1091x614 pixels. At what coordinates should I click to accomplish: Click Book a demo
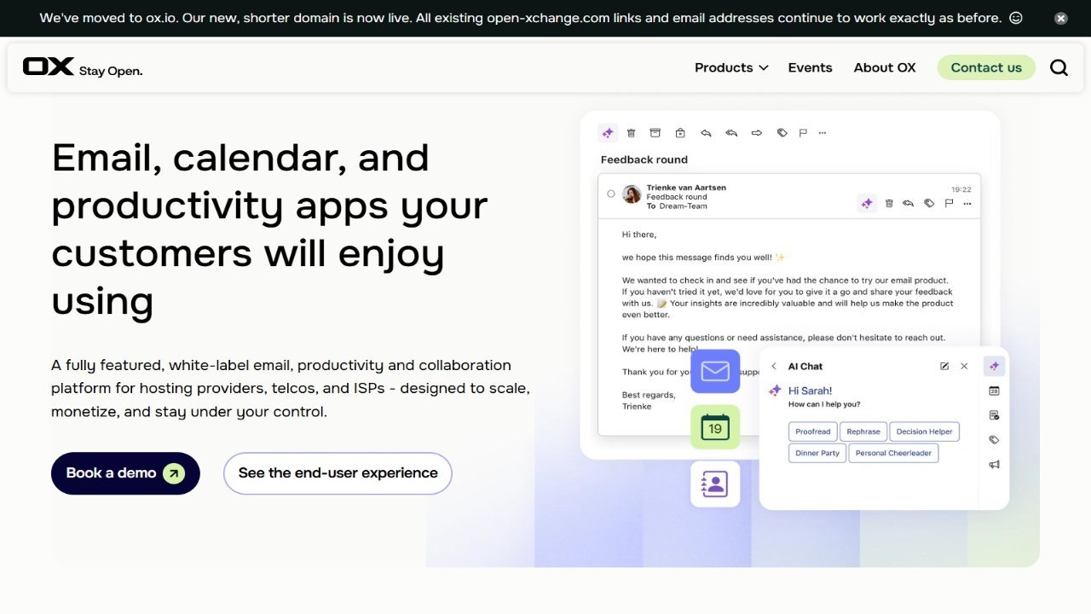point(125,473)
